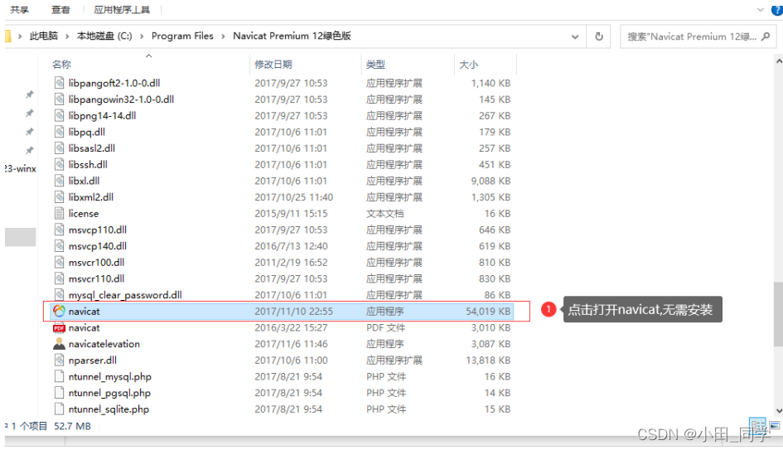Image resolution: width=783 pixels, height=450 pixels.
Task: Go to Program Files in breadcrumb
Action: click(x=182, y=36)
